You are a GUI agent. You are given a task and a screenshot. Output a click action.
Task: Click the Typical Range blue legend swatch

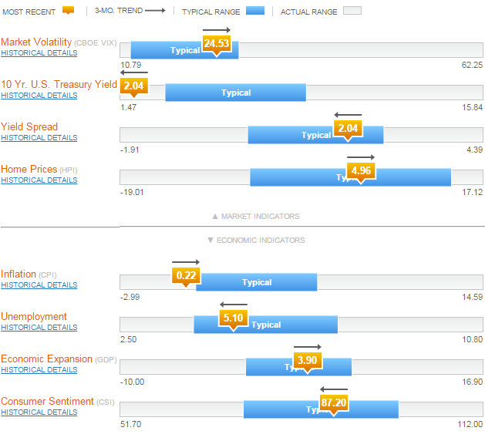point(256,12)
